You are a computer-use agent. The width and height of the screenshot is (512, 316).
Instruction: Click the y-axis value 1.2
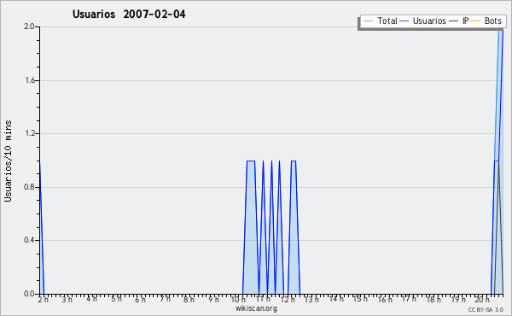coord(29,133)
